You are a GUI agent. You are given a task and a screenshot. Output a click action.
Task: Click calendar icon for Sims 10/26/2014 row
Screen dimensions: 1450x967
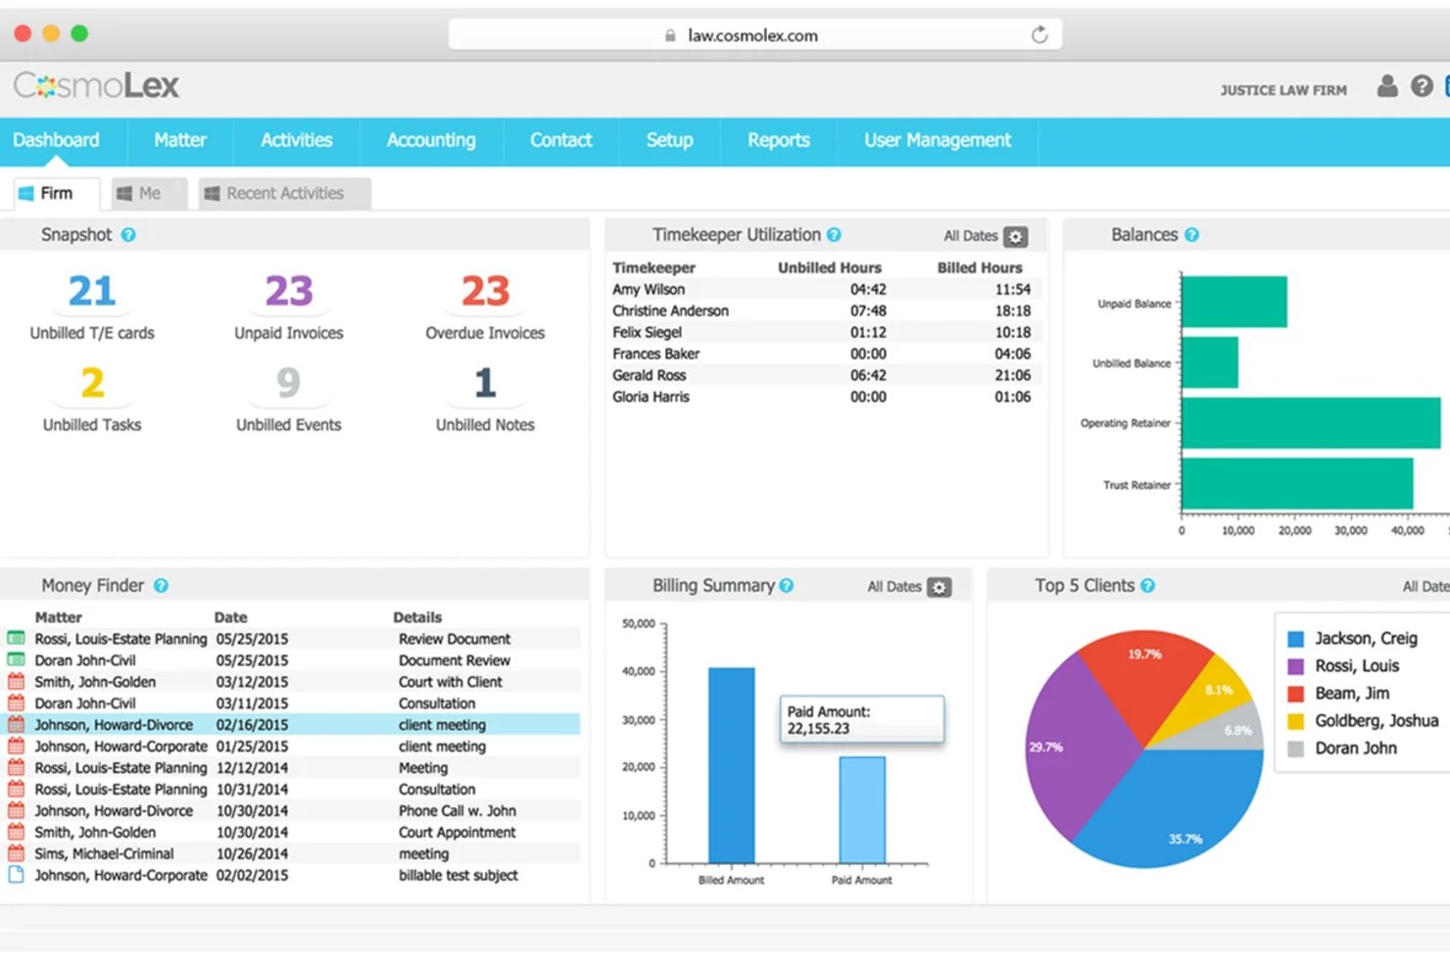click(16, 854)
